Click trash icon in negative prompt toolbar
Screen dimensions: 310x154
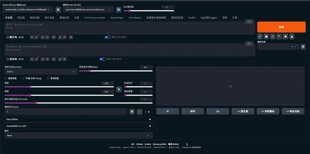click(x=65, y=59)
